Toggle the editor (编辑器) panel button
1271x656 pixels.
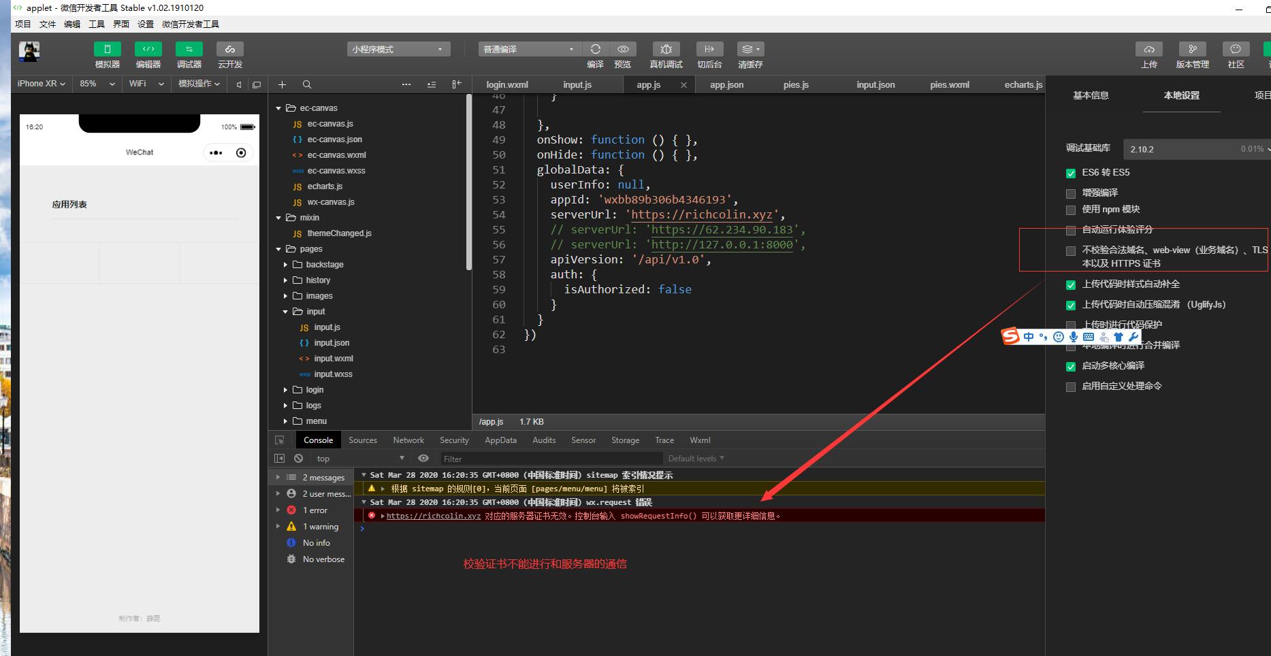(148, 49)
